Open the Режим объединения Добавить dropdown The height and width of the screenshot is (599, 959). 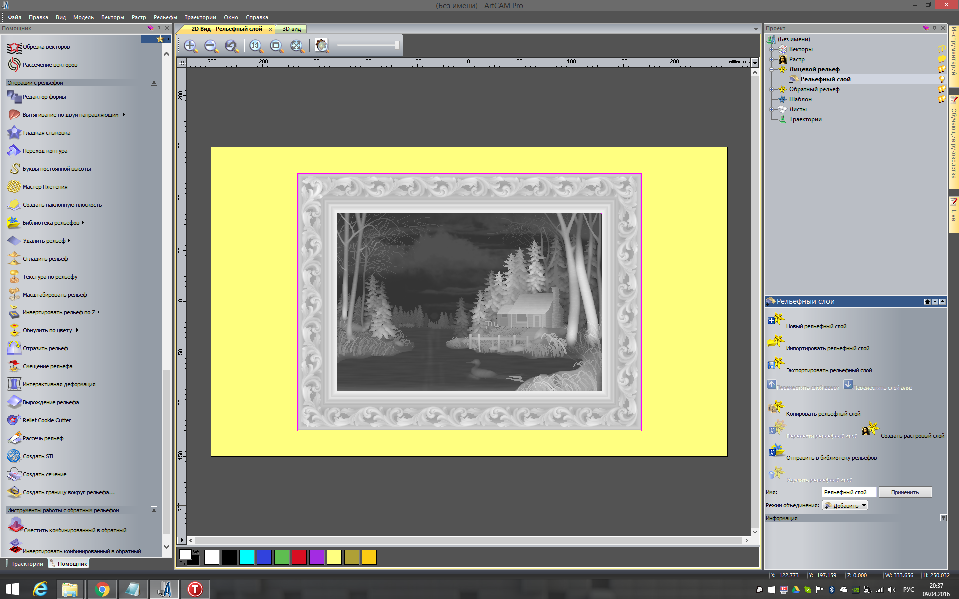click(845, 505)
